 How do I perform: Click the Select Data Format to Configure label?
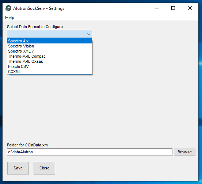[35, 27]
